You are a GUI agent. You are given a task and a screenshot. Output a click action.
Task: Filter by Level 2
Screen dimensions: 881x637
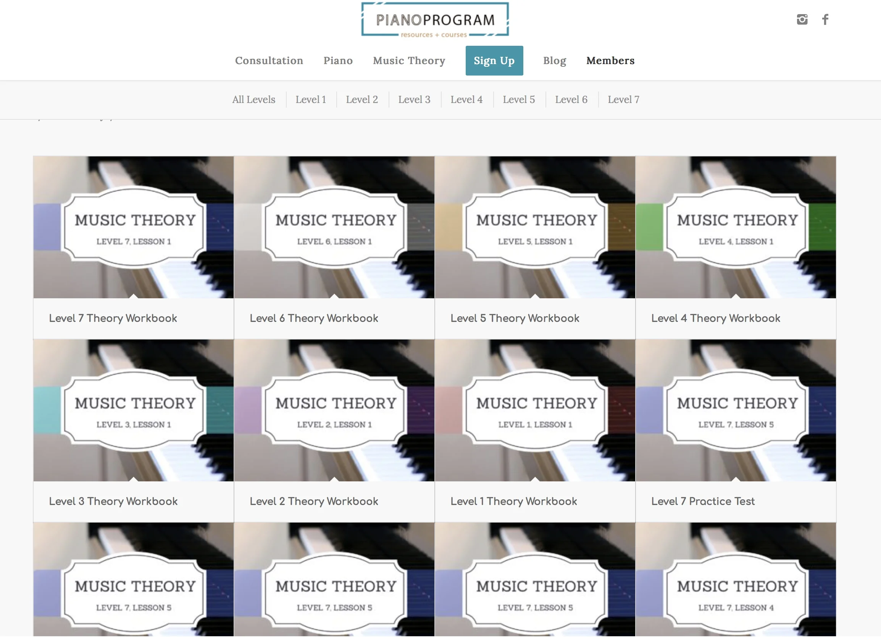[x=361, y=100]
